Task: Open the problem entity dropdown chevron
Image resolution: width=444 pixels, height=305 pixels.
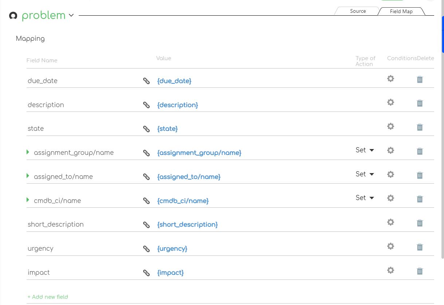Action: click(71, 15)
